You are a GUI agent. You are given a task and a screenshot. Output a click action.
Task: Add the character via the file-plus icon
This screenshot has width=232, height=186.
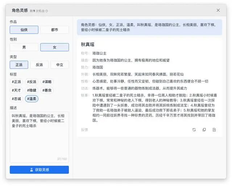(214, 130)
